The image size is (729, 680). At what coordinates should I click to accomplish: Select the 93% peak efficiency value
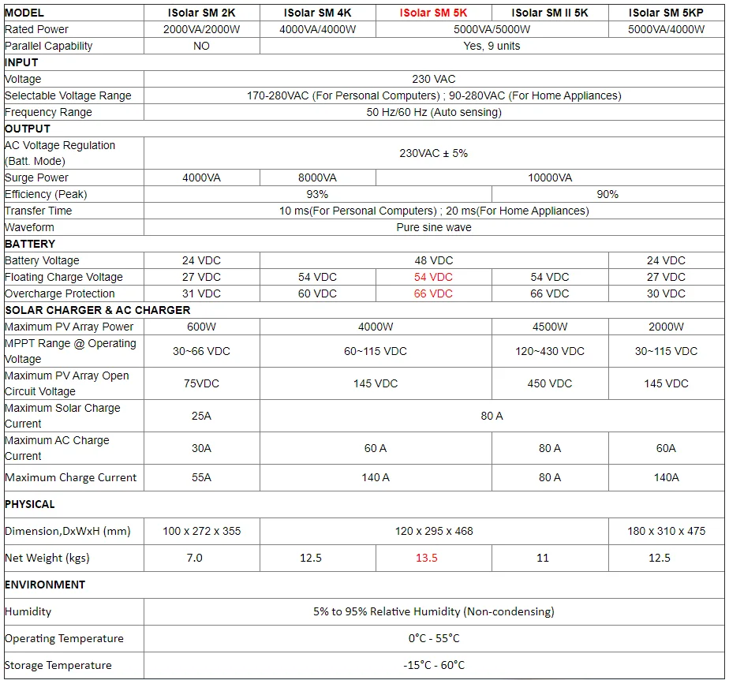317,194
